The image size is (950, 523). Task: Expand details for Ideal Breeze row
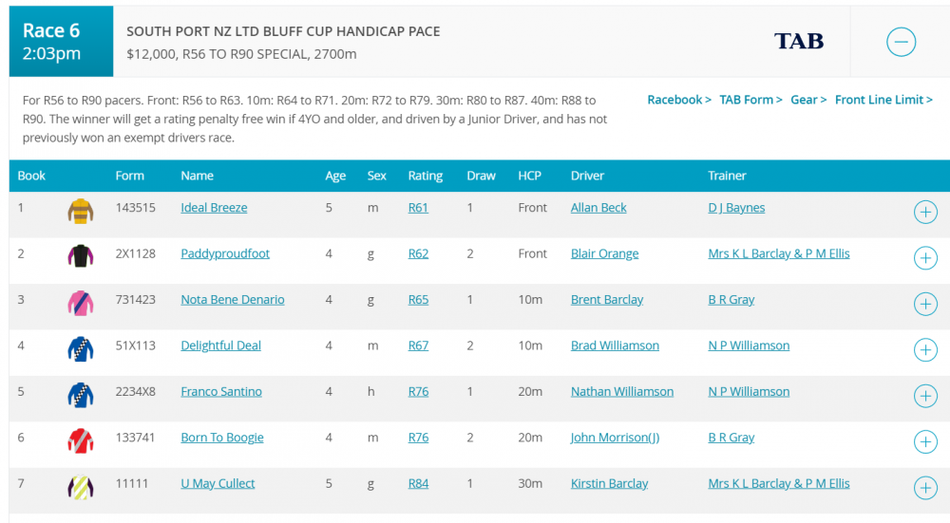point(924,213)
